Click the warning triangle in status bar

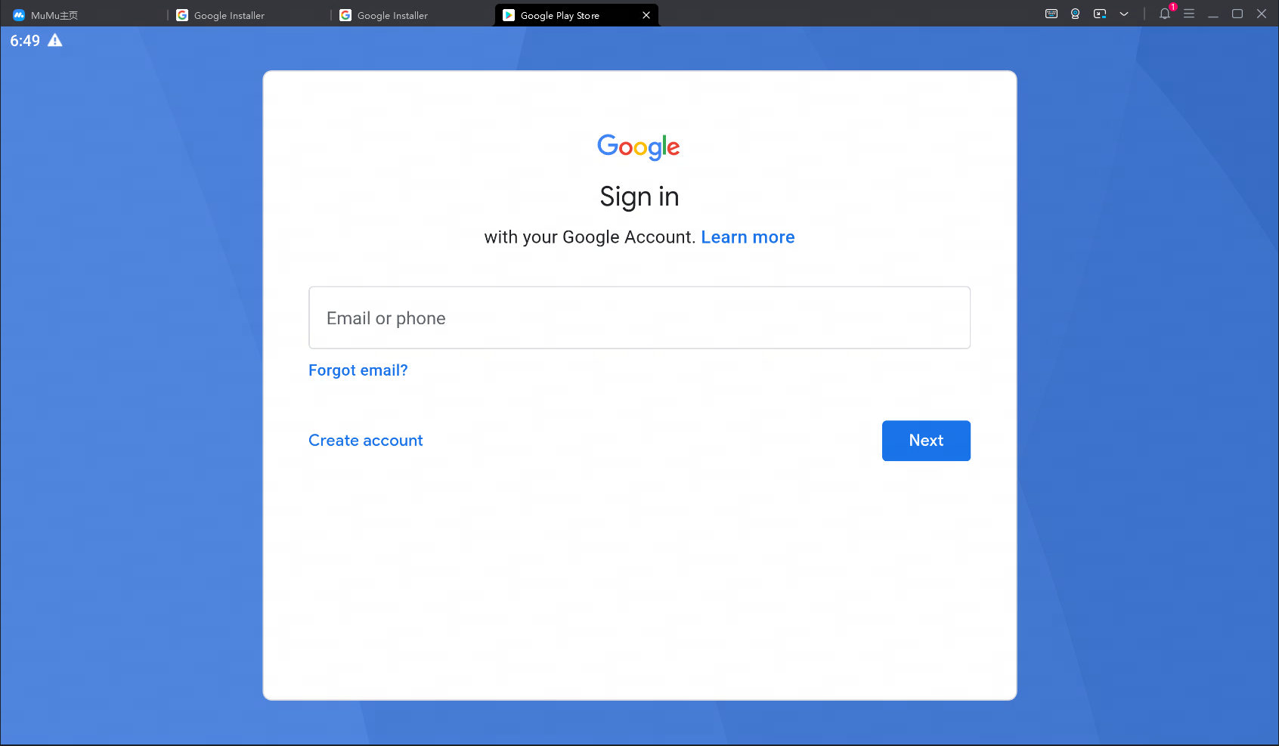point(55,40)
